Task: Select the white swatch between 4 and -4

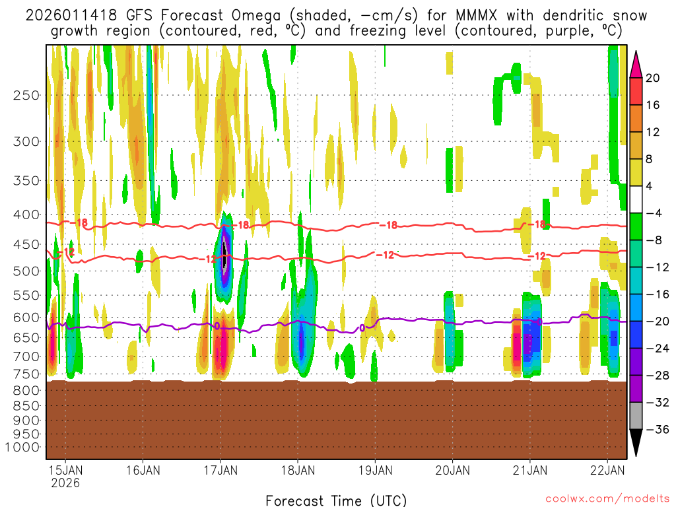Action: click(636, 199)
